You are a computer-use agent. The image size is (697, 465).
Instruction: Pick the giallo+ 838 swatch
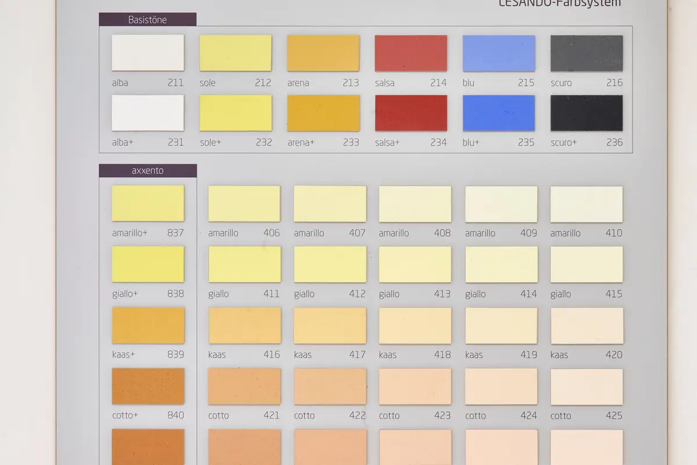(x=148, y=264)
